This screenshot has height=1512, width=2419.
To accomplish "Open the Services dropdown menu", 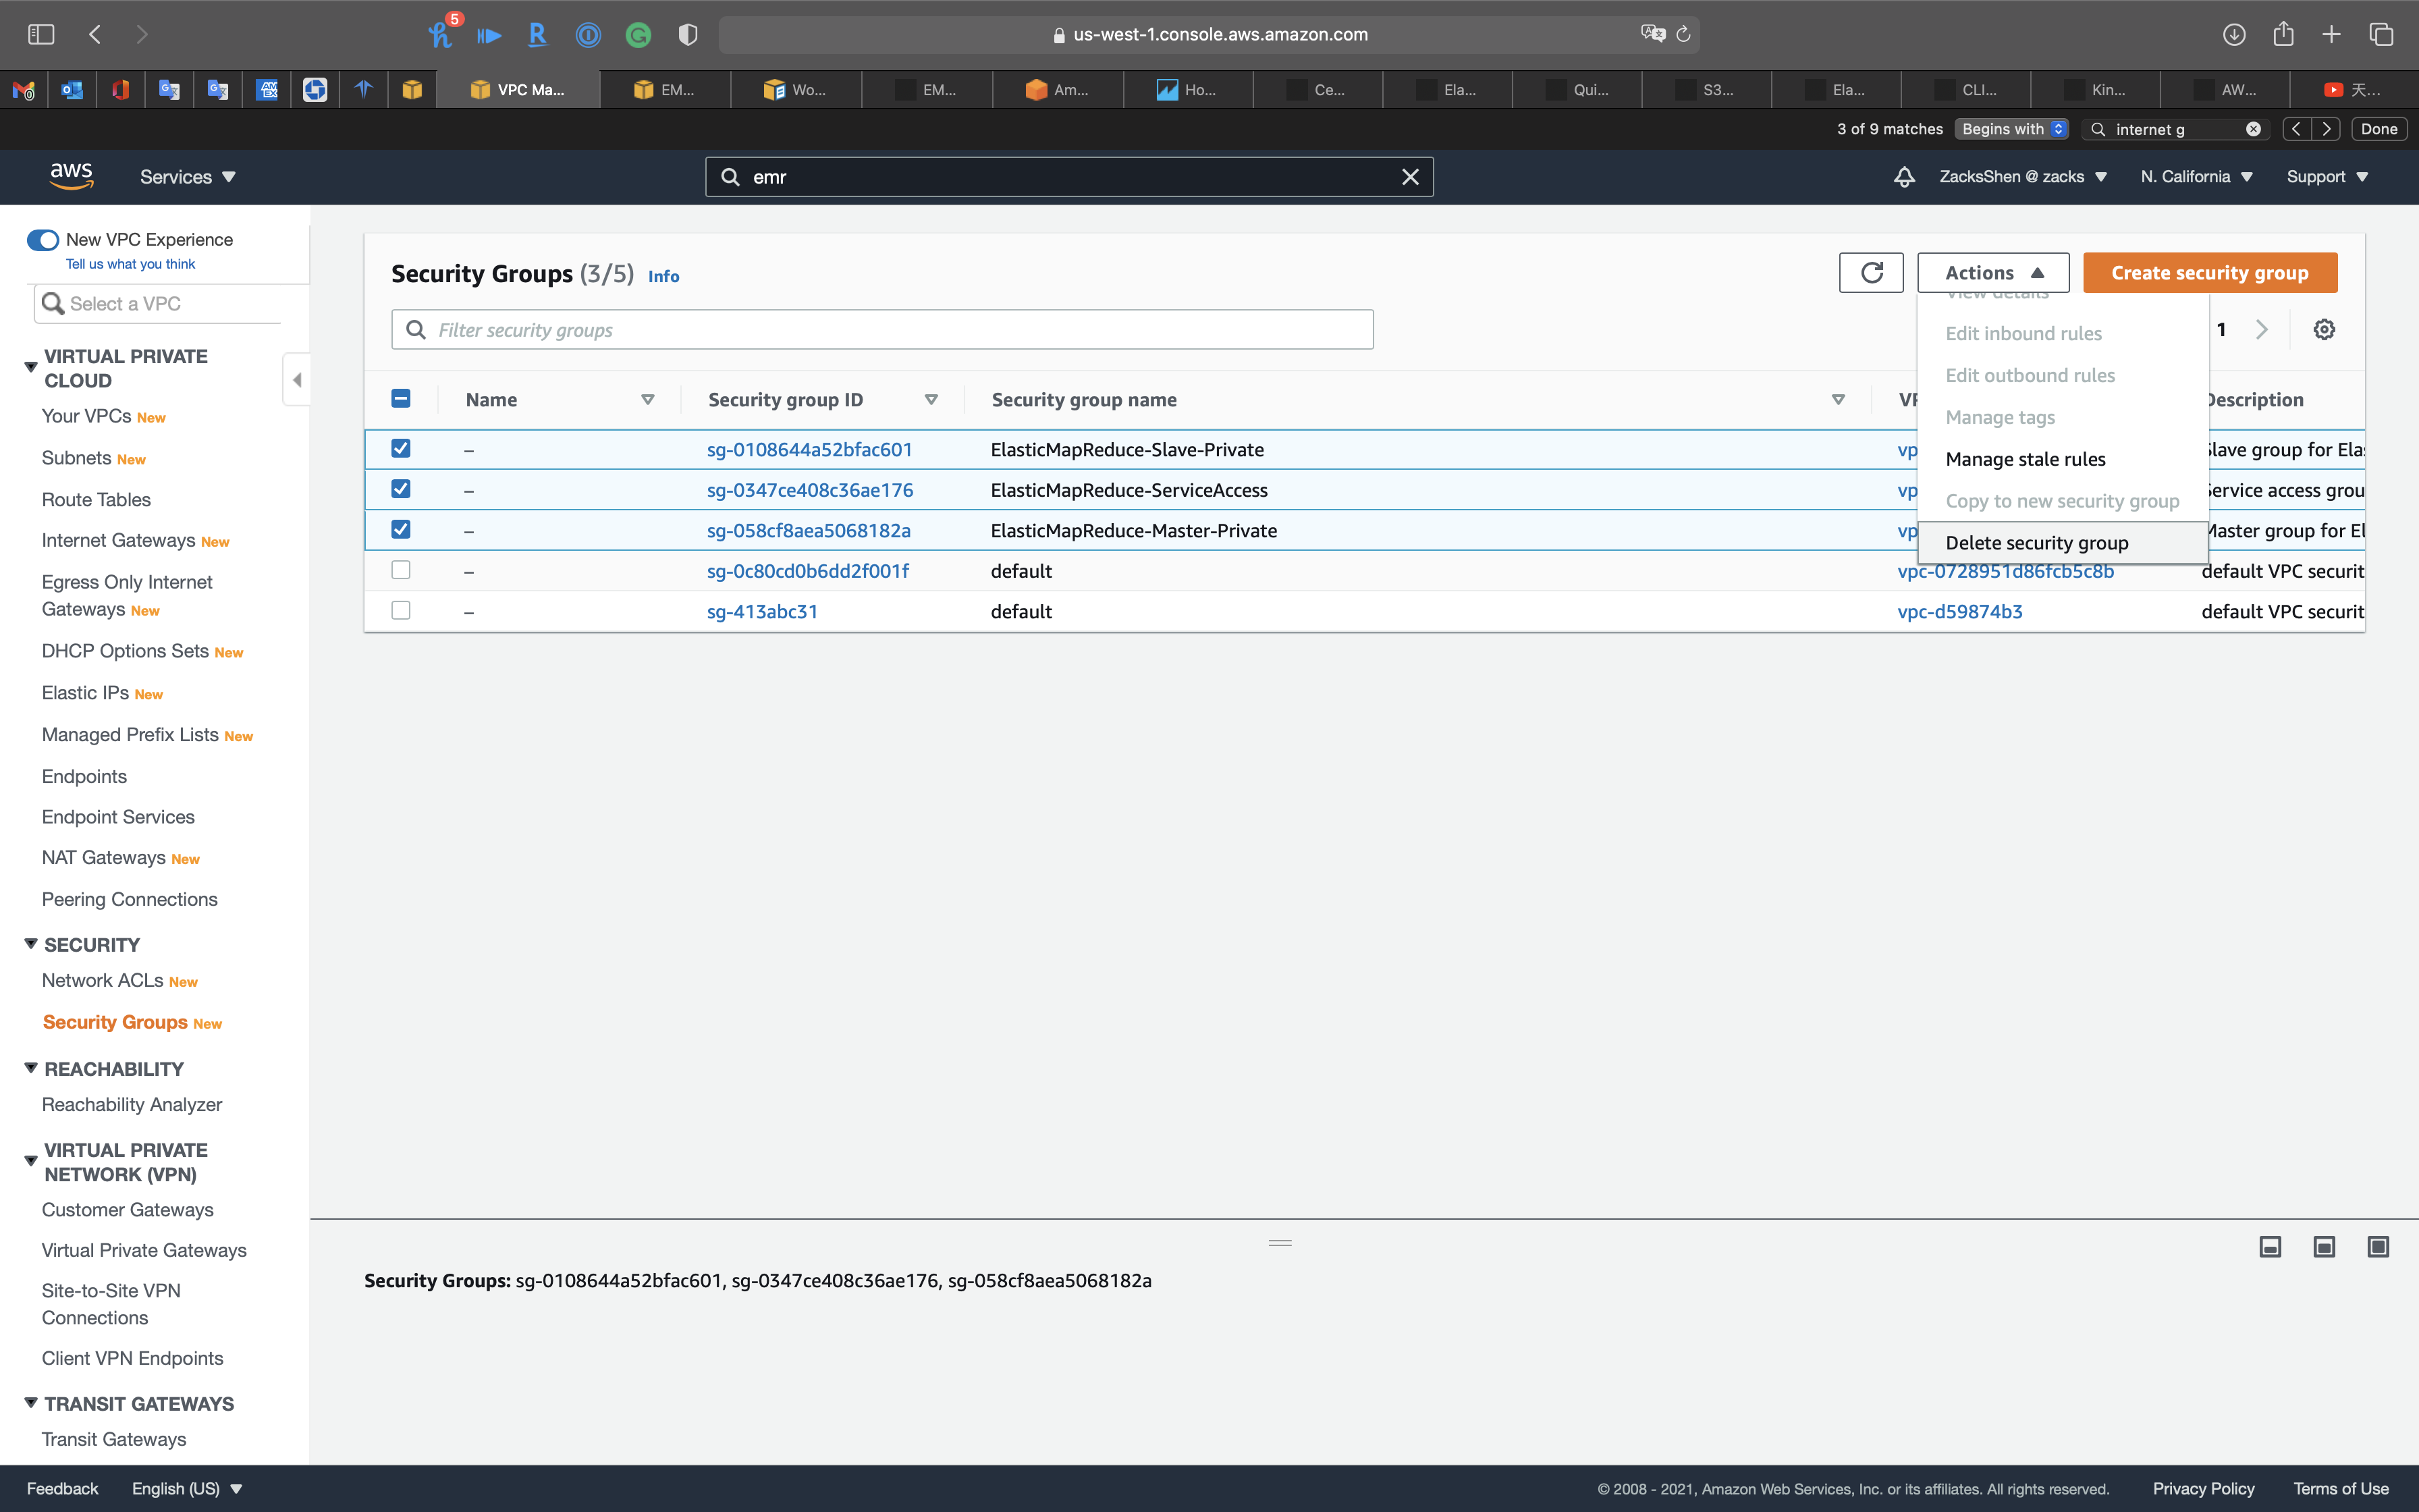I will pos(187,177).
